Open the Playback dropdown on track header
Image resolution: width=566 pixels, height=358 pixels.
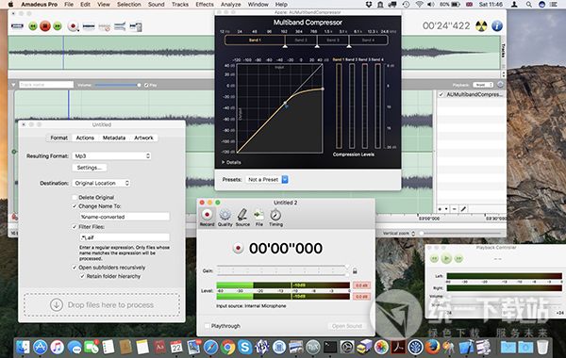coord(483,85)
